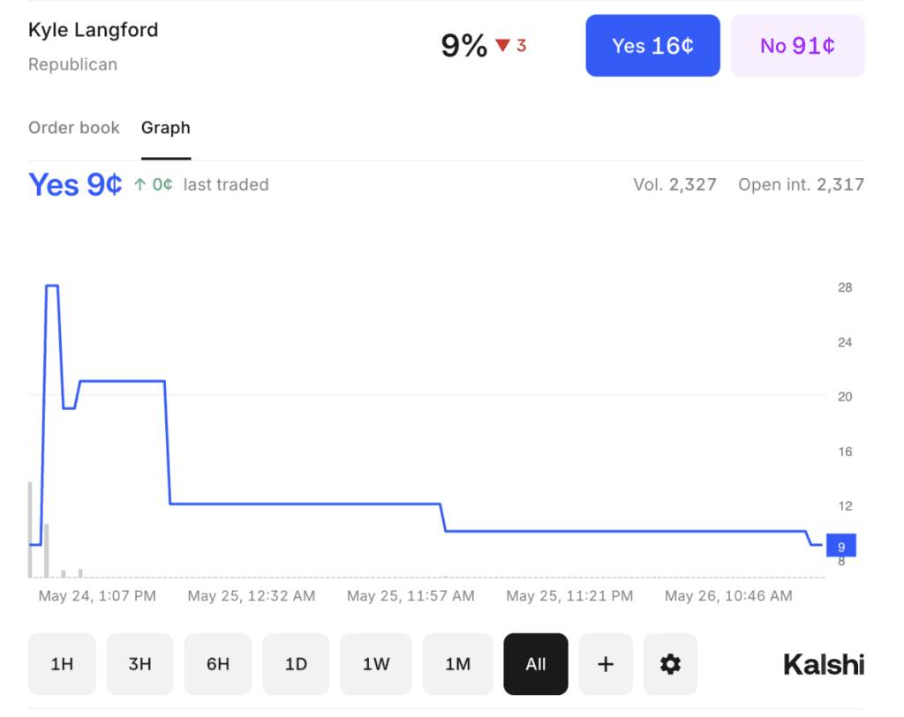Switch chart to 1M range
This screenshot has width=904, height=717.
(x=457, y=664)
